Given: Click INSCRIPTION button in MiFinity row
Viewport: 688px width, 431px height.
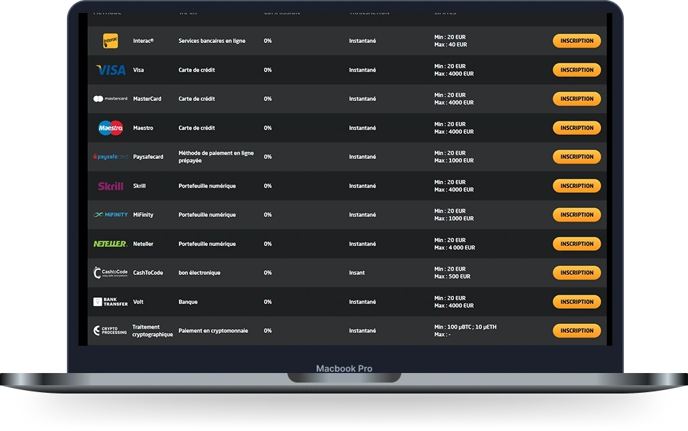Looking at the screenshot, I should (577, 215).
